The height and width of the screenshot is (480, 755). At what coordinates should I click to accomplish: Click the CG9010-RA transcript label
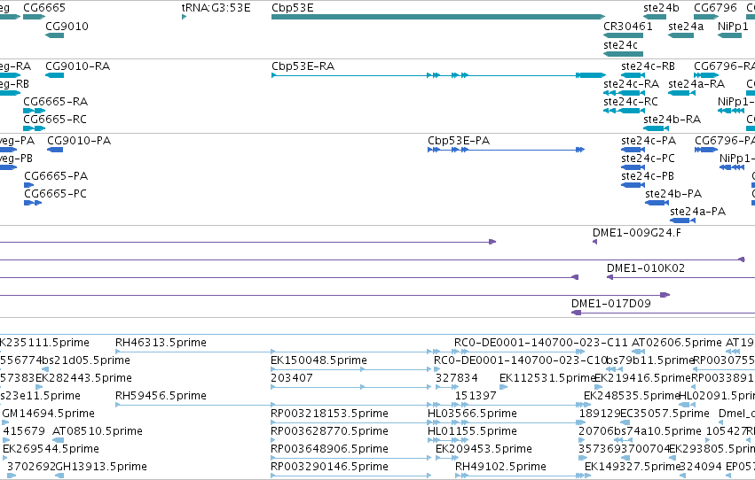(x=77, y=66)
